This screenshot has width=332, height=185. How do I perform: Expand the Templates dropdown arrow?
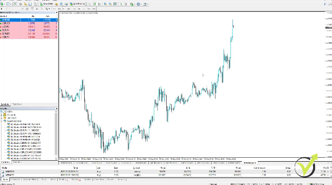pos(147,4)
